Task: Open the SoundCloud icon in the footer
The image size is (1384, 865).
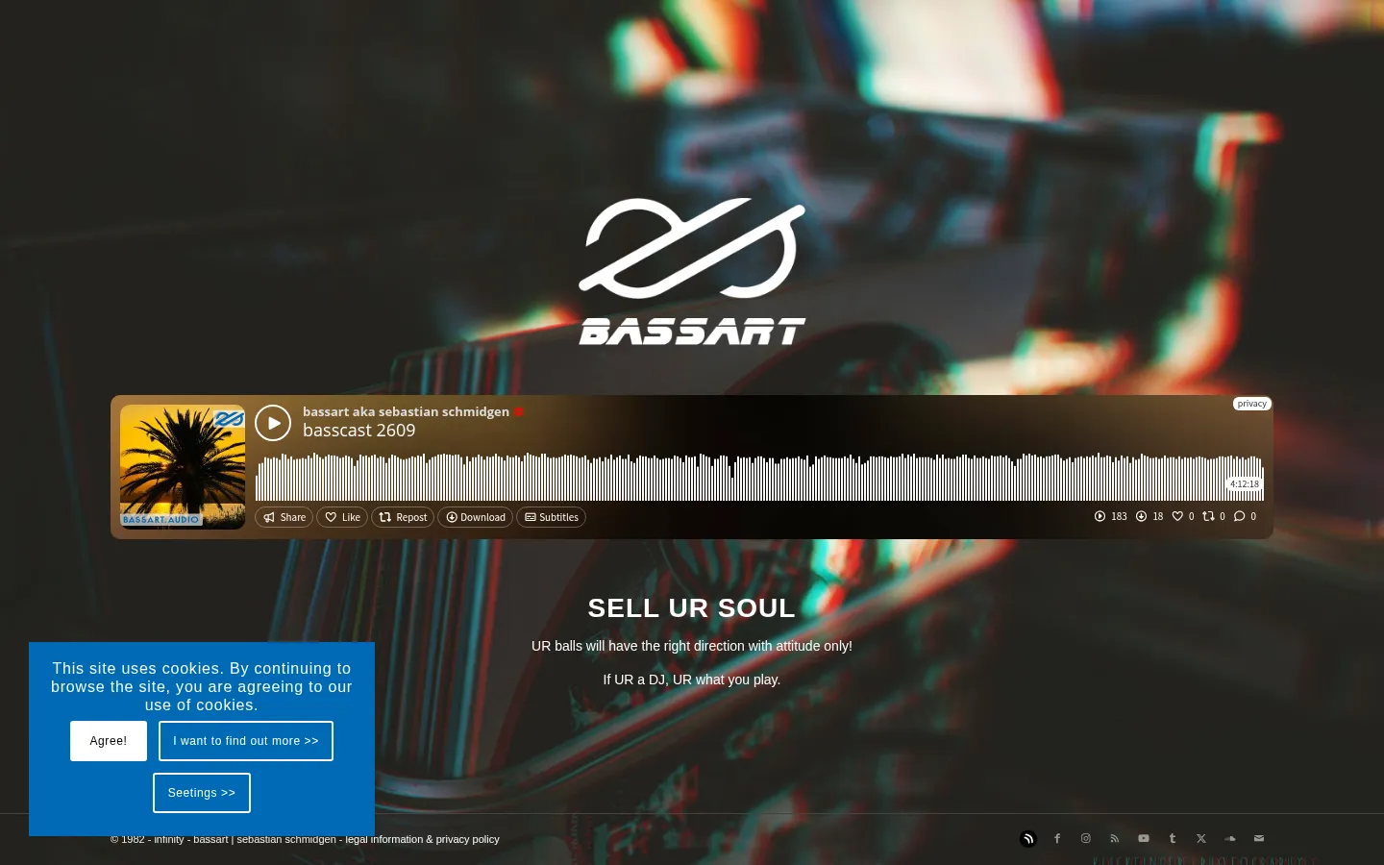Action: tap(1230, 839)
